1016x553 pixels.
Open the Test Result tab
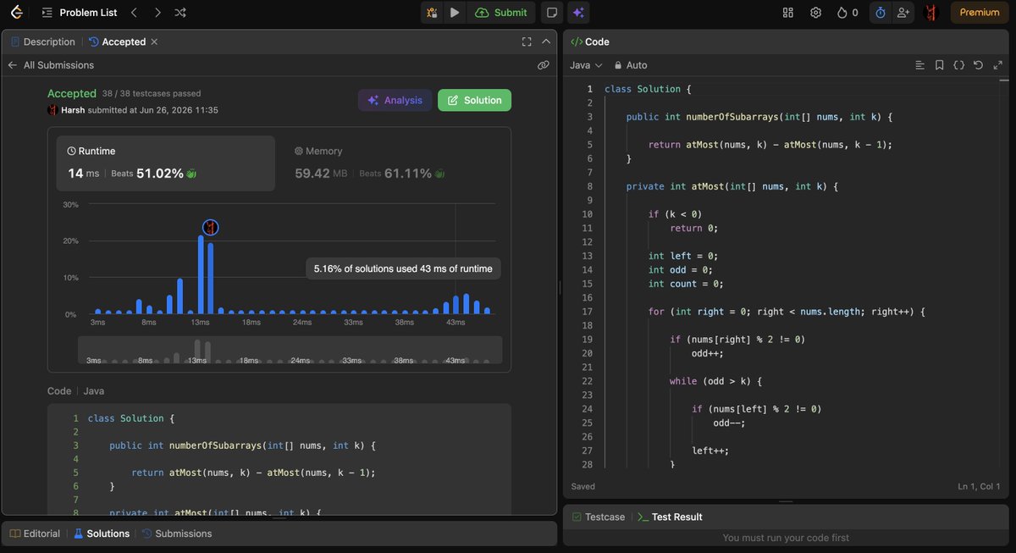click(x=670, y=517)
